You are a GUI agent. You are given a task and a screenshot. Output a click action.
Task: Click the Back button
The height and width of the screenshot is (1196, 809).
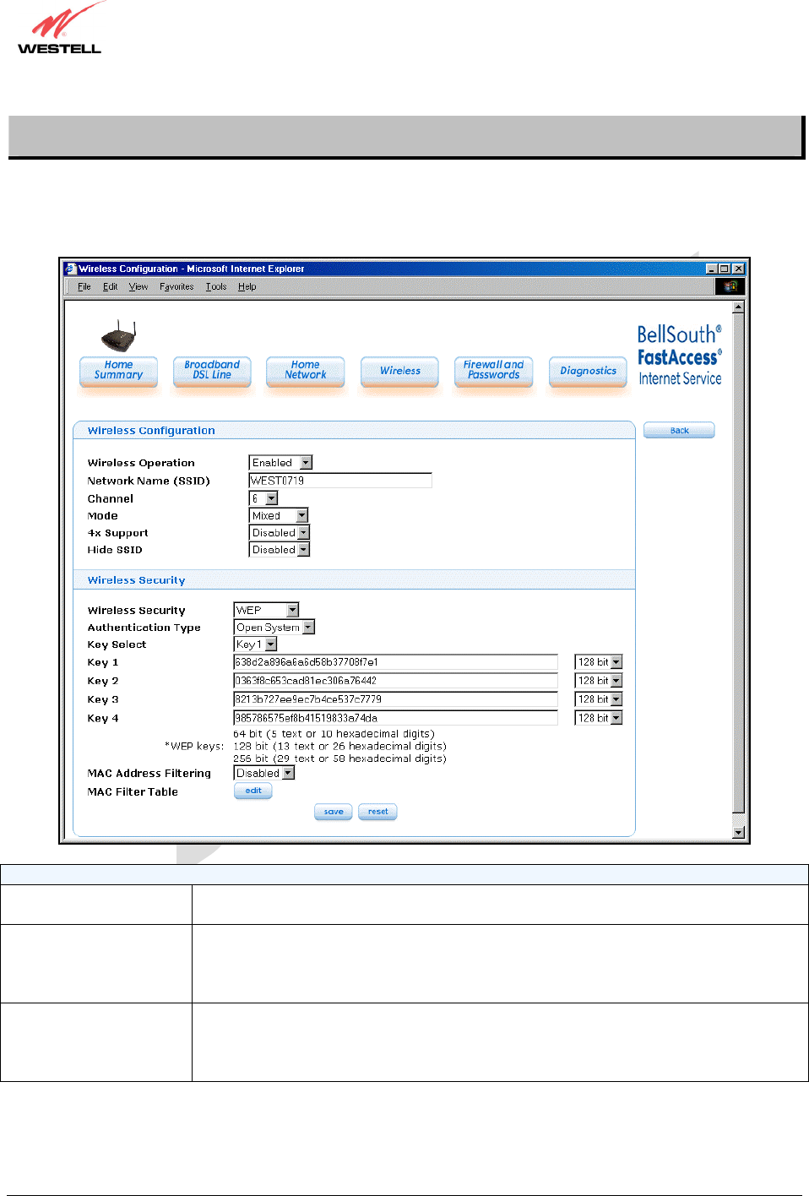tap(679, 431)
